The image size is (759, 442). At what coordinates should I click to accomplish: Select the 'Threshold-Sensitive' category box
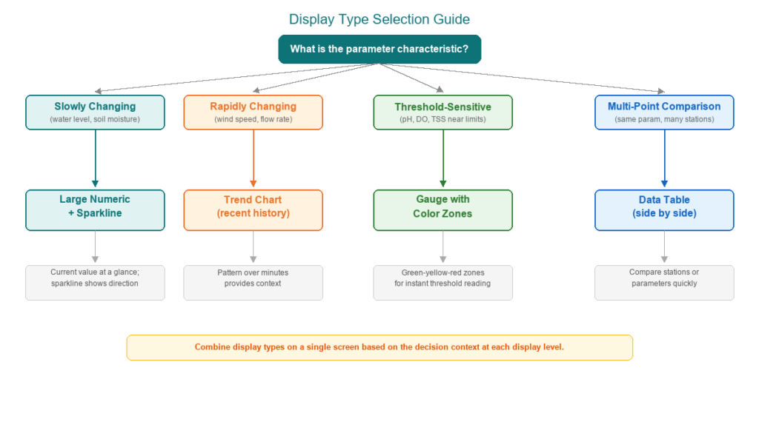pos(443,113)
